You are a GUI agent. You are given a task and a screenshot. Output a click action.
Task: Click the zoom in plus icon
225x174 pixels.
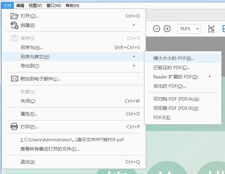[167, 28]
